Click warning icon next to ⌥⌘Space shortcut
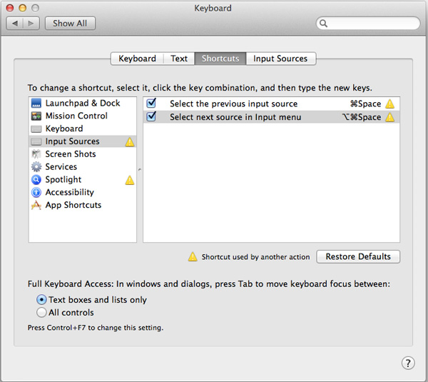This screenshot has width=428, height=382. tap(389, 118)
